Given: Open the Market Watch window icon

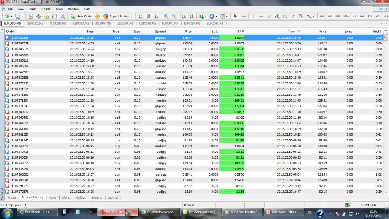Looking at the screenshot, I should point(30,16).
